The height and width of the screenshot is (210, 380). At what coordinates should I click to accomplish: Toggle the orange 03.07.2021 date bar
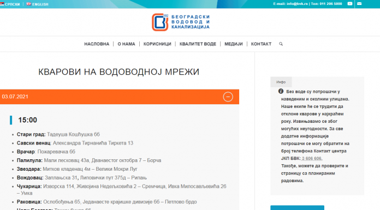pyautogui.click(x=120, y=97)
